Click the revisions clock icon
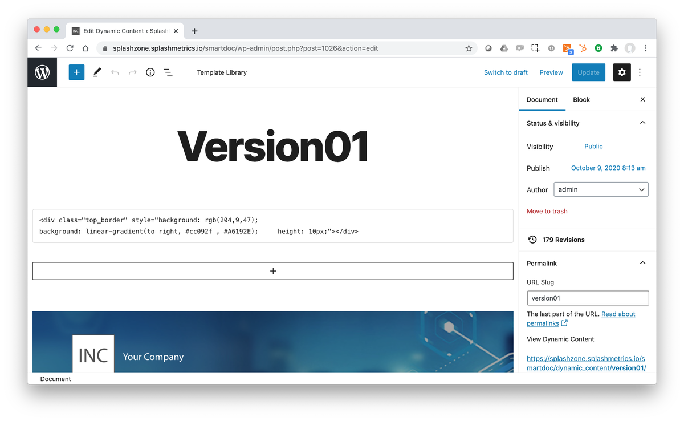Viewport: 684px width, 421px height. click(x=532, y=240)
